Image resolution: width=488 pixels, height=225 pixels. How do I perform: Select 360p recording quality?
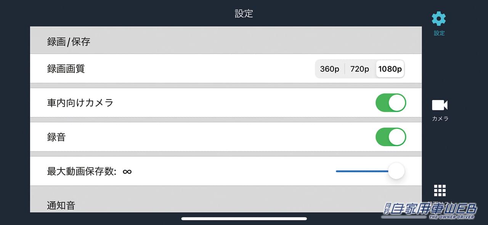pos(329,69)
